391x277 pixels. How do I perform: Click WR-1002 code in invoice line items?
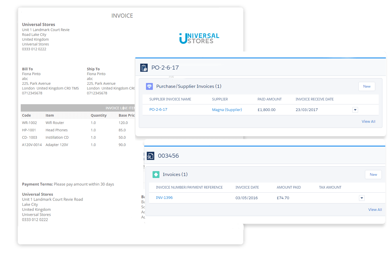pyautogui.click(x=29, y=123)
